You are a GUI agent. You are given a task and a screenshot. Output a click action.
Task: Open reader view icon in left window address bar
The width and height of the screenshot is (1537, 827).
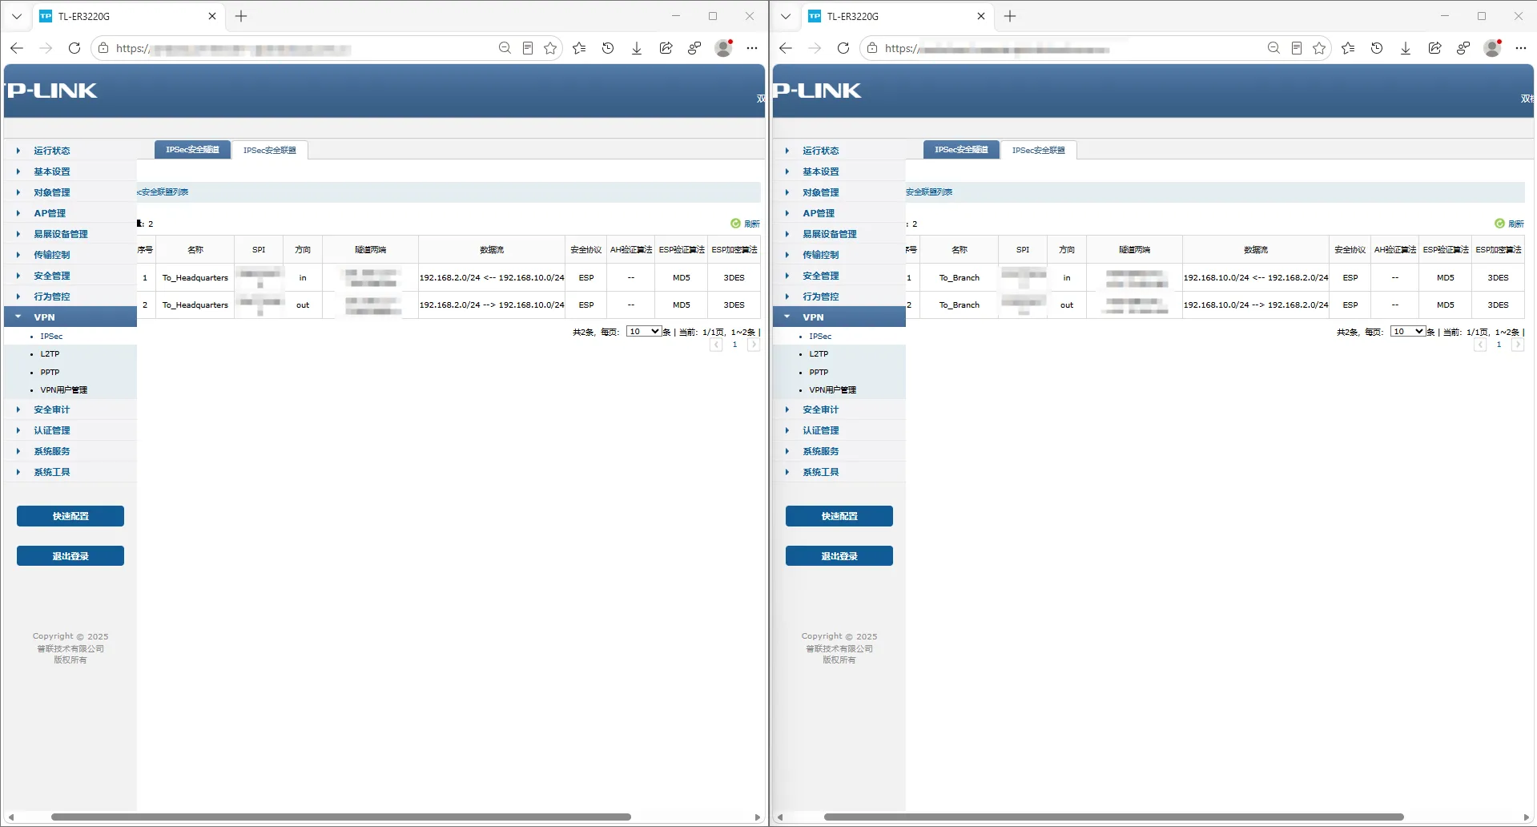click(x=528, y=48)
